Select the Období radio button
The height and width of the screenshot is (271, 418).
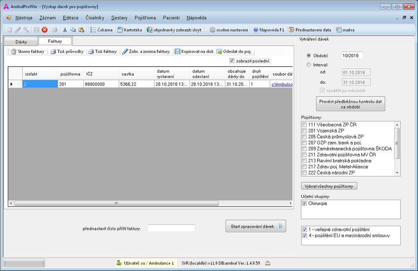(309, 55)
